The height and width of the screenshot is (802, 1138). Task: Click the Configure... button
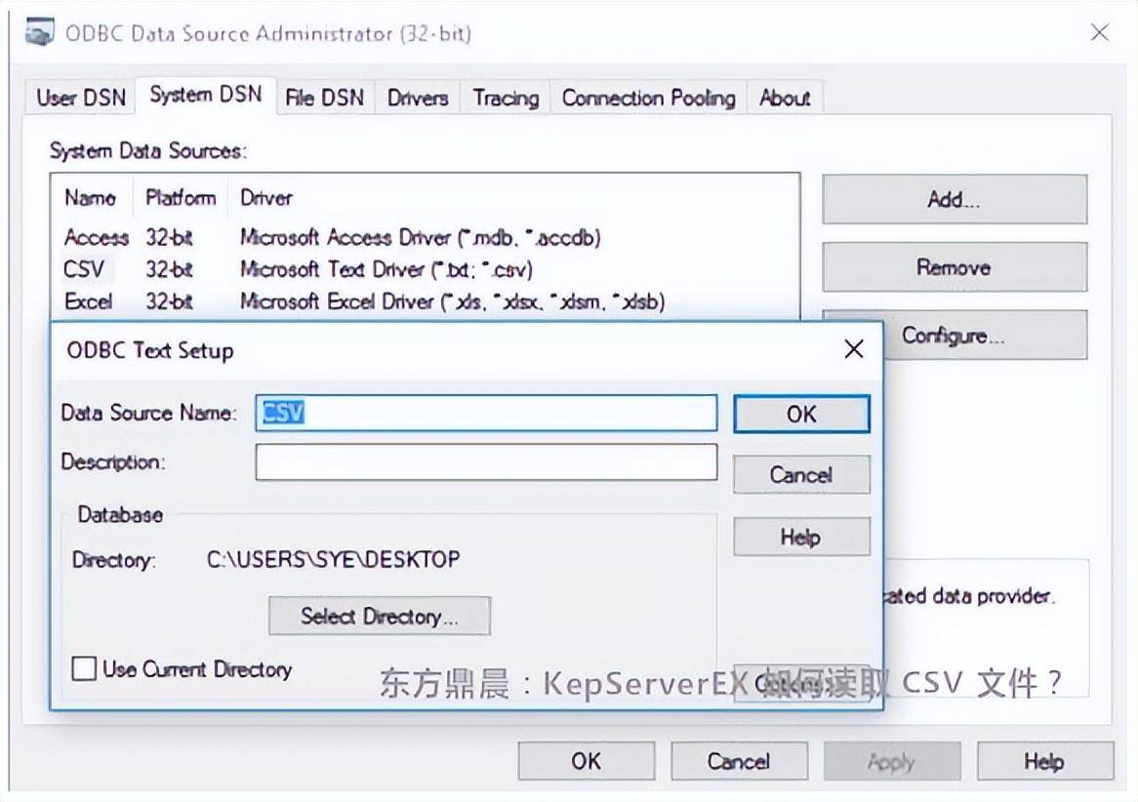coord(985,336)
